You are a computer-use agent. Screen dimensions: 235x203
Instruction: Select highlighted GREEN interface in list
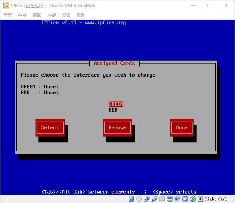pos(116,104)
